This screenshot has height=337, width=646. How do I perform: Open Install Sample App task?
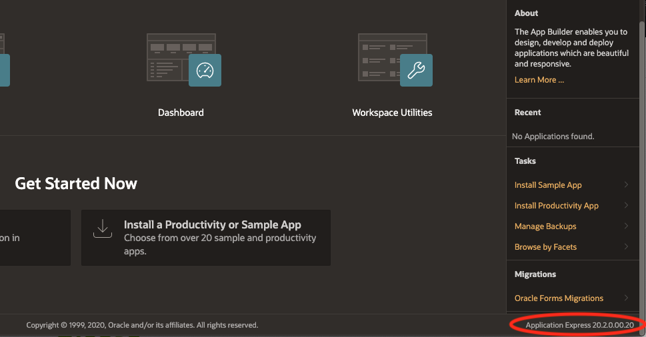click(548, 185)
